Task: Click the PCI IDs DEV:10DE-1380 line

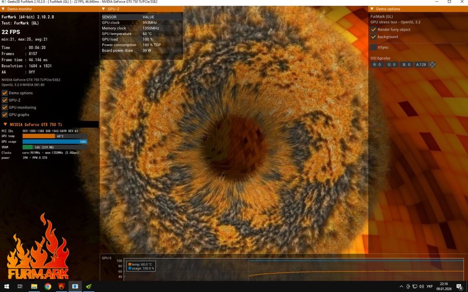Action: pyautogui.click(x=40, y=131)
